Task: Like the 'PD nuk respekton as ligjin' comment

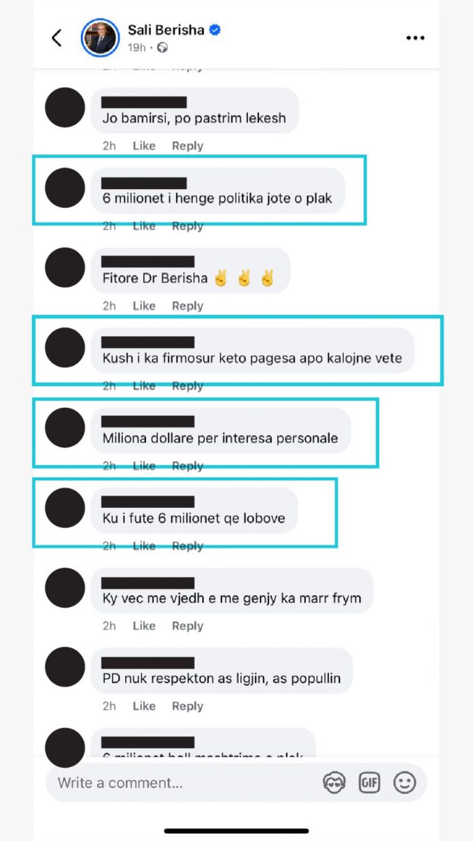Action: tap(143, 706)
